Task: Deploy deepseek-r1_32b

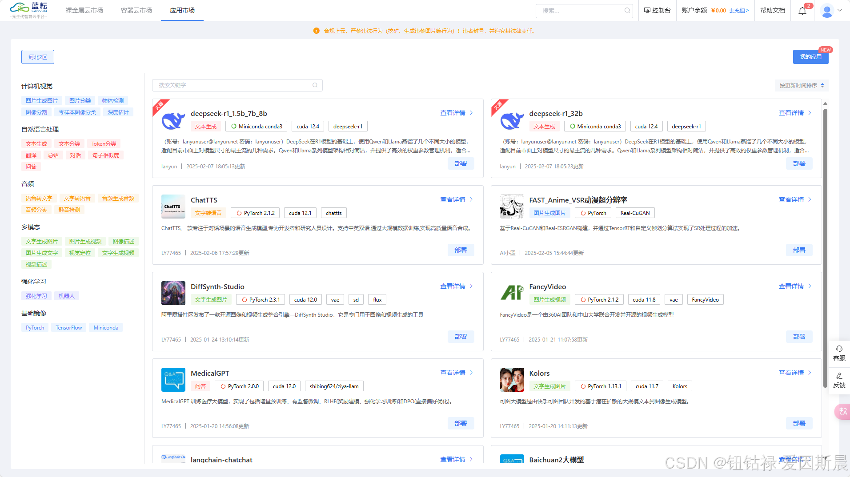Action: point(799,163)
